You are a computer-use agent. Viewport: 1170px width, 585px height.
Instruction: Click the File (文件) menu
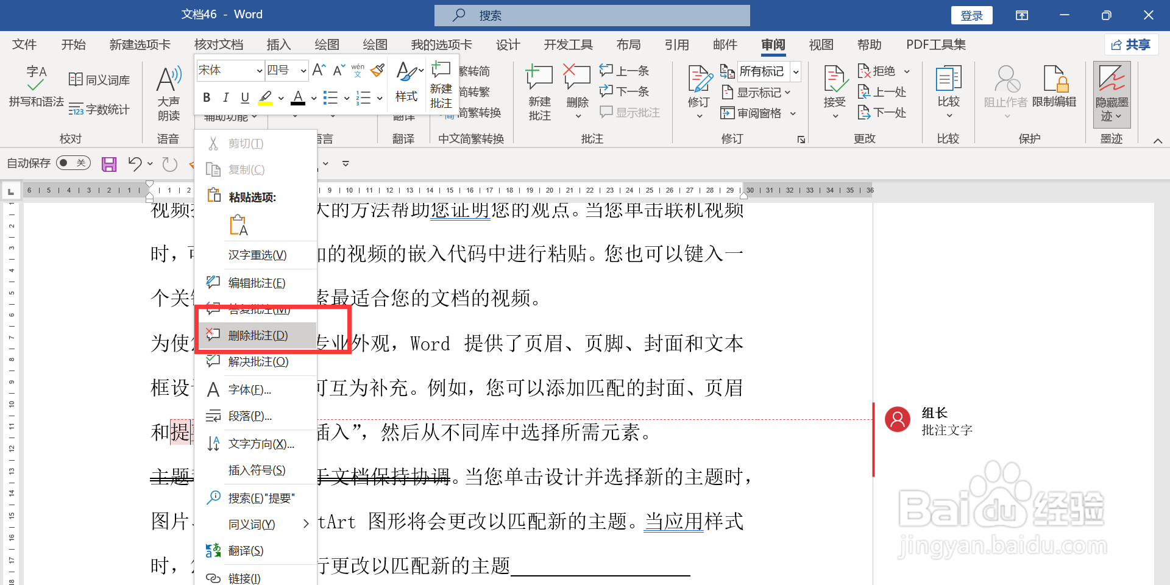click(24, 44)
